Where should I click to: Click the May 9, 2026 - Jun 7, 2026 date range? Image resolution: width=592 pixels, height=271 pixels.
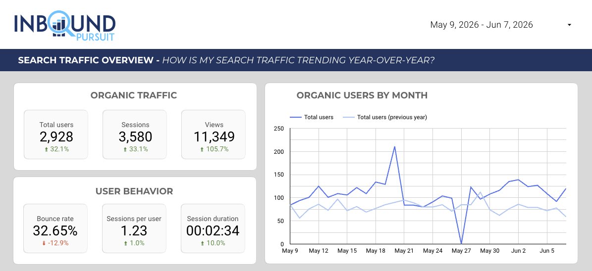482,25
